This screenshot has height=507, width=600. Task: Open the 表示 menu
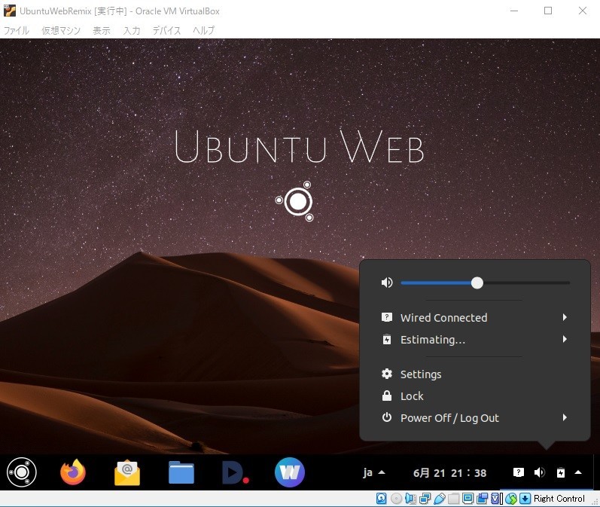(102, 30)
